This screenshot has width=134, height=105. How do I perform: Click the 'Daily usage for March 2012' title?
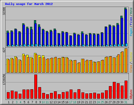pos(29,4)
